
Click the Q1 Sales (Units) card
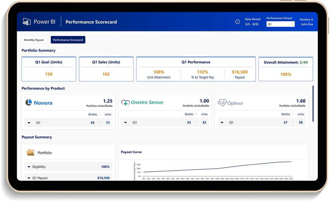point(106,69)
